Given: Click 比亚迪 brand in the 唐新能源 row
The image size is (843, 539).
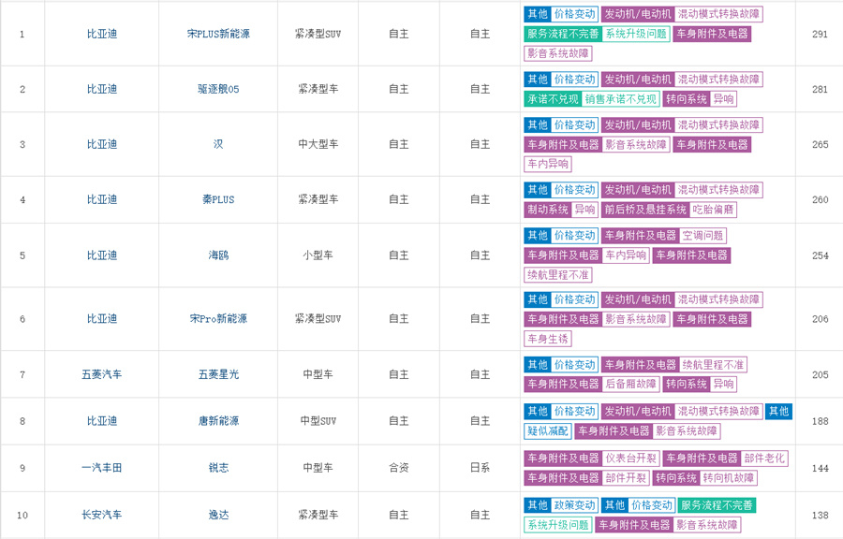Looking at the screenshot, I should (x=101, y=421).
